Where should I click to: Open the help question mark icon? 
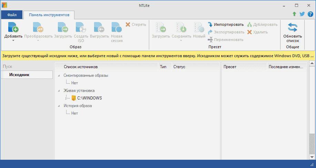click(x=310, y=14)
